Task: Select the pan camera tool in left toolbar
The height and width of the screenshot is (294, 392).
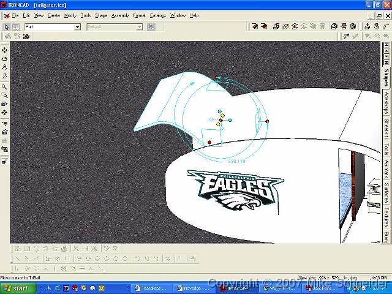Action: pyautogui.click(x=4, y=50)
